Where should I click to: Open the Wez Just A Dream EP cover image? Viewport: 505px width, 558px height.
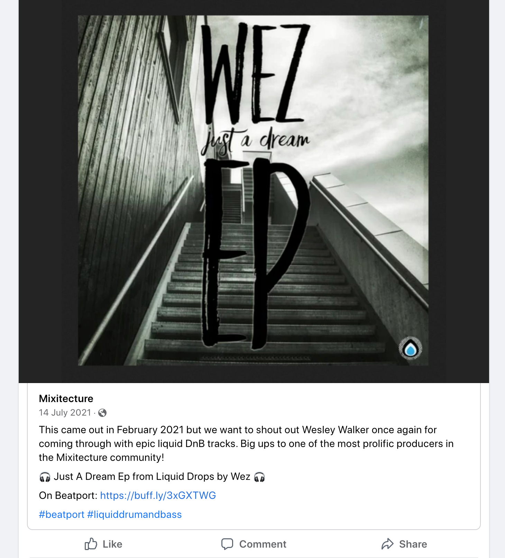pos(253,190)
